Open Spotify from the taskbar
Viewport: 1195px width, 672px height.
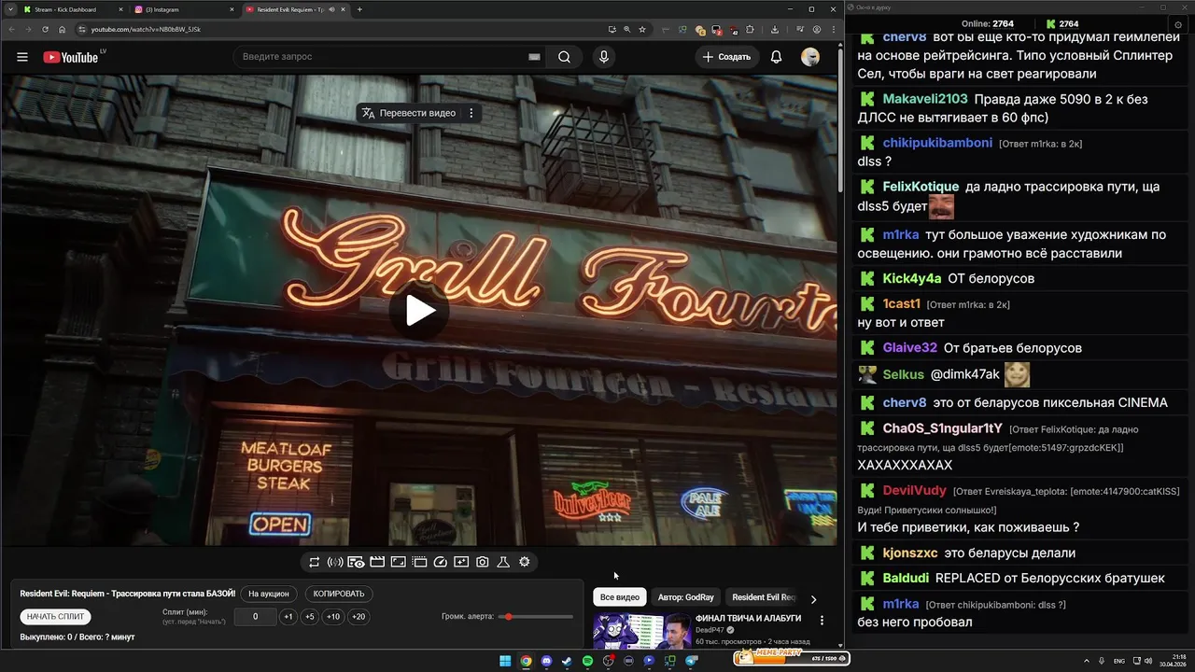587,661
